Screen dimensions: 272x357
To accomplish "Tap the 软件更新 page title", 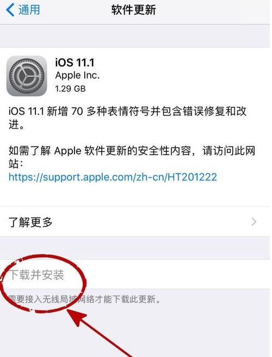I will (x=134, y=10).
